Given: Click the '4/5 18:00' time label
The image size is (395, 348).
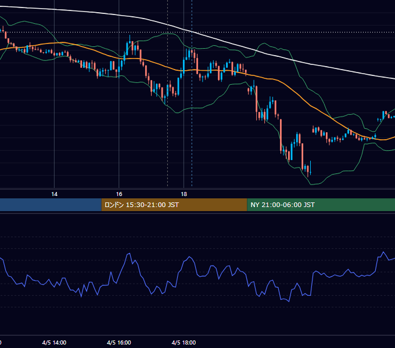Looking at the screenshot, I should point(184,342).
